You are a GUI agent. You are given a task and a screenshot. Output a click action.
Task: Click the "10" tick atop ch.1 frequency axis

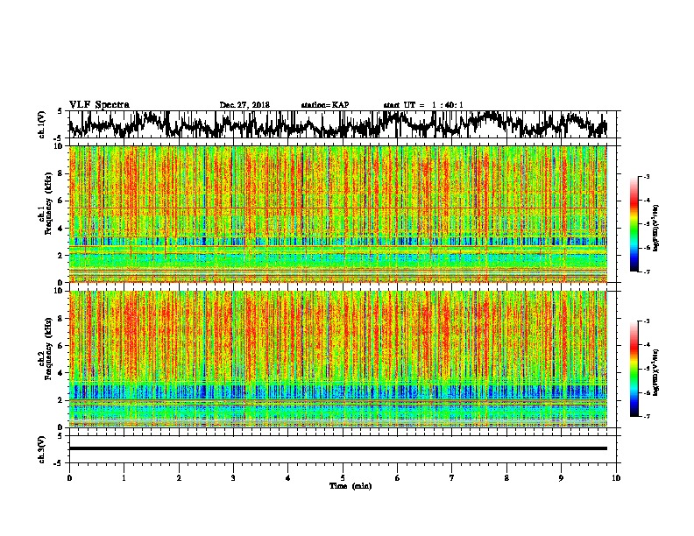click(x=60, y=146)
